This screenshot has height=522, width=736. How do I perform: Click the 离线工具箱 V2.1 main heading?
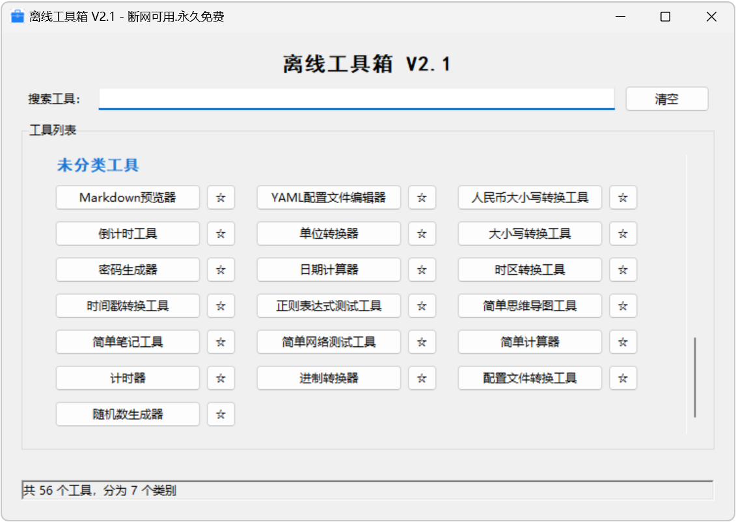point(367,64)
